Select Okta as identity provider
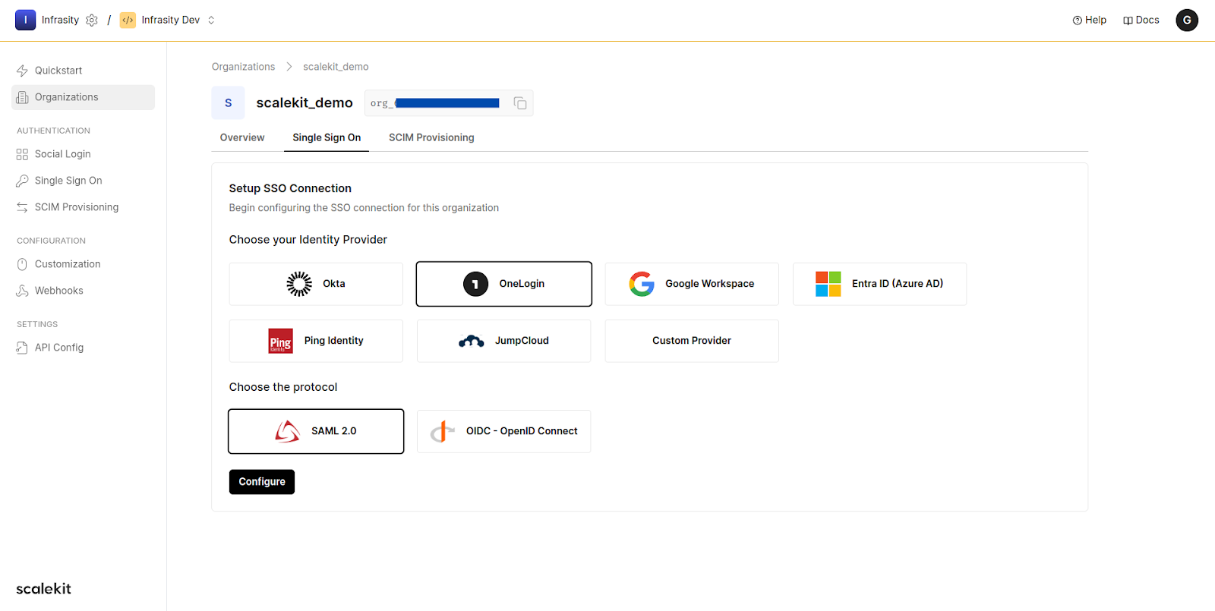The height and width of the screenshot is (611, 1215). coord(316,284)
